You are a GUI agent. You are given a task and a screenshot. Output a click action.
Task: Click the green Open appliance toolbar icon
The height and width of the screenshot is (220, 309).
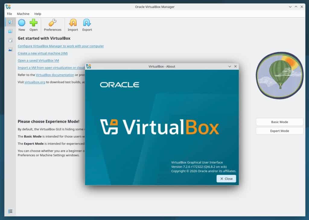tap(33, 25)
